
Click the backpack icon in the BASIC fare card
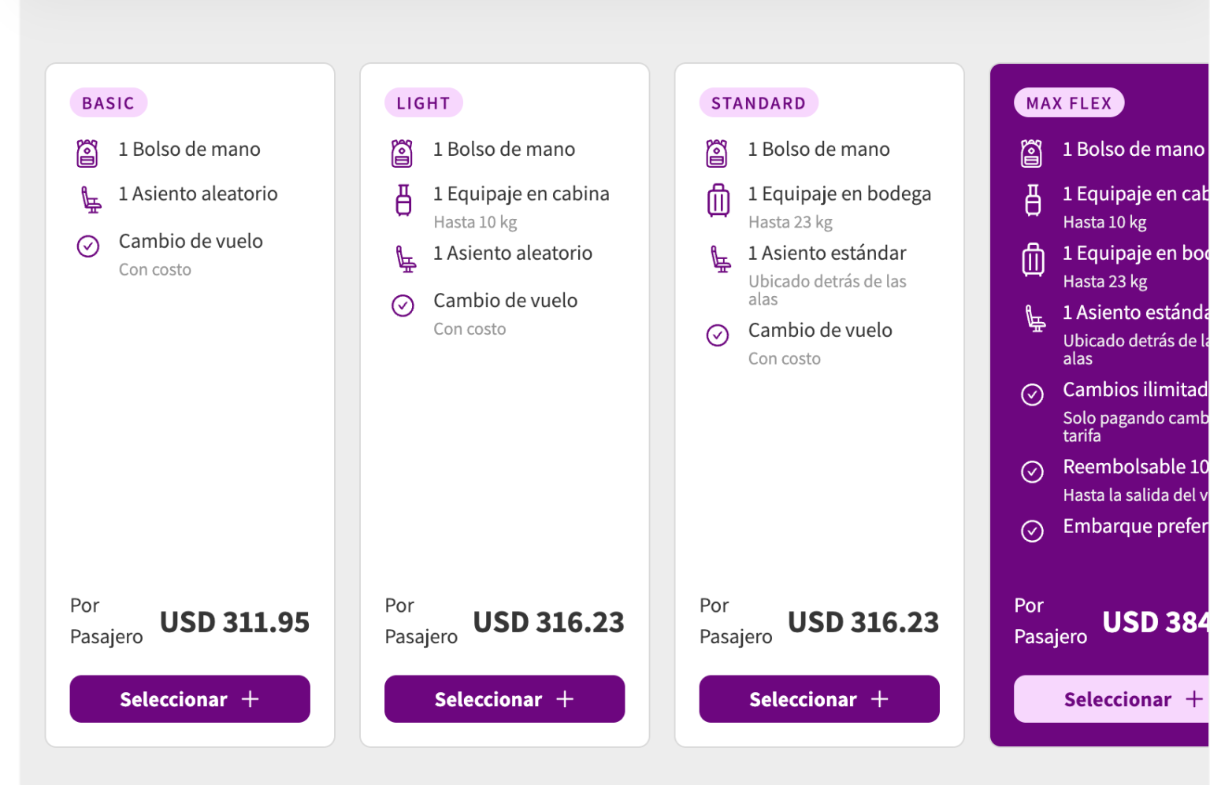coord(87,154)
